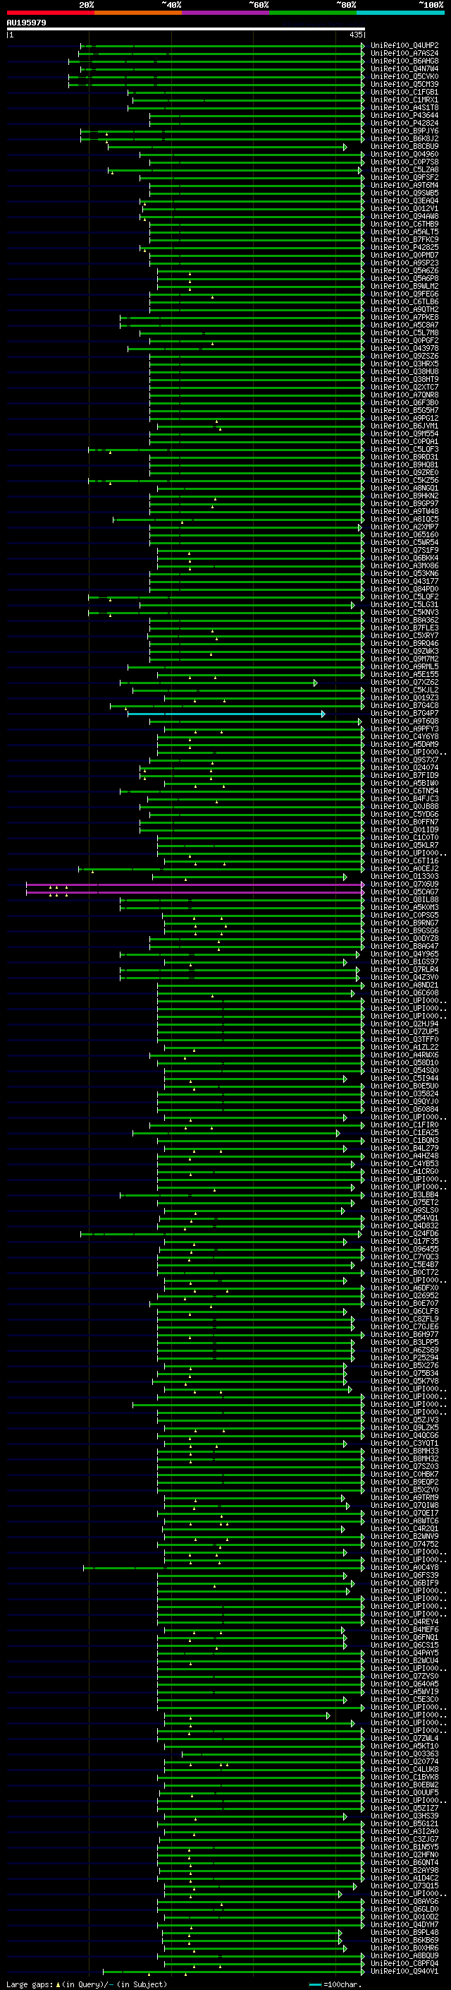Select the UniRef100_A5ALT5 label
Screen dimensions: 451x1990
coord(404,232)
